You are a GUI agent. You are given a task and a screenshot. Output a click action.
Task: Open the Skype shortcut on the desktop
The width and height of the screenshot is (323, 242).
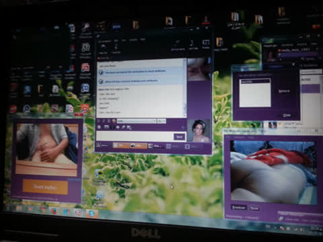28,91
